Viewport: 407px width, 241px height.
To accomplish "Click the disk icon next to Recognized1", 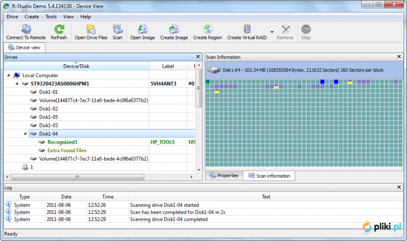I will pyautogui.click(x=42, y=142).
